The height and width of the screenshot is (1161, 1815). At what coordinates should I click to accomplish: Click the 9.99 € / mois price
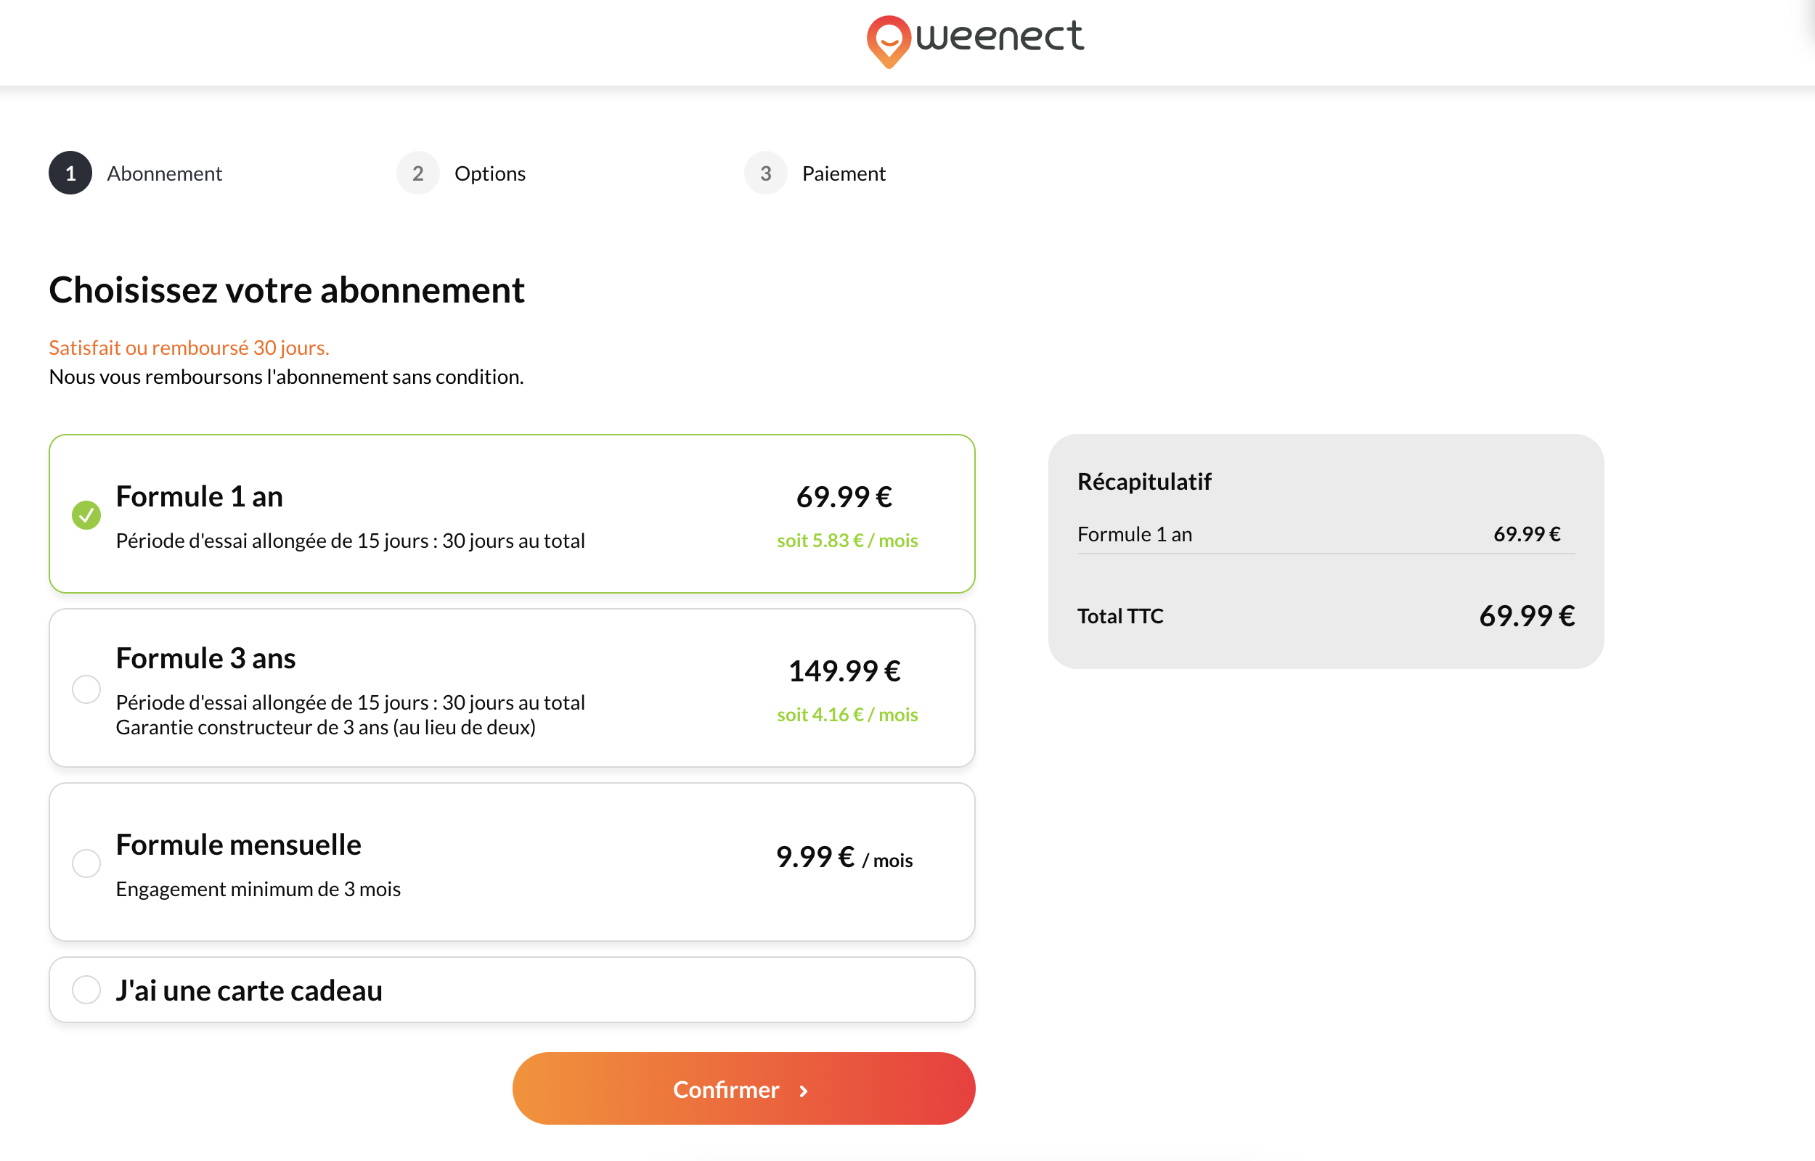[x=844, y=858]
